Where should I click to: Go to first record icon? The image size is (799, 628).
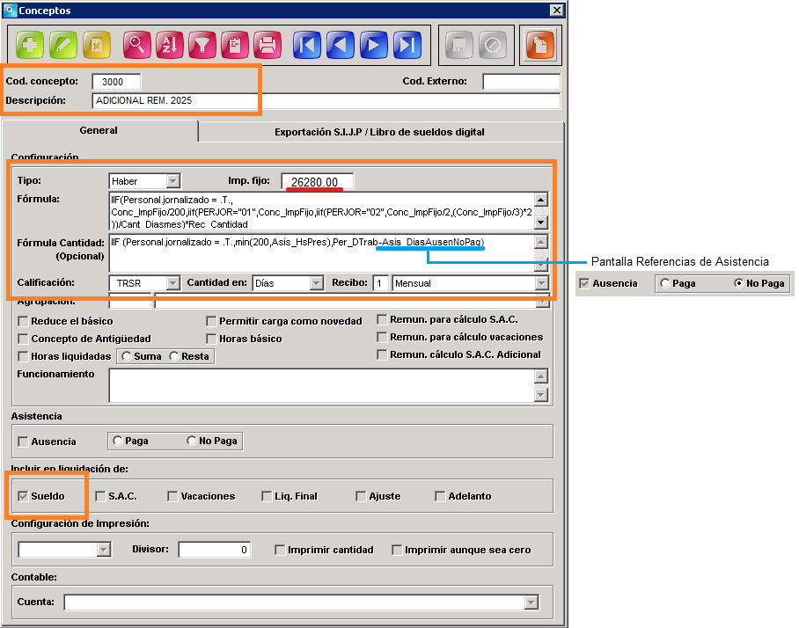(307, 45)
